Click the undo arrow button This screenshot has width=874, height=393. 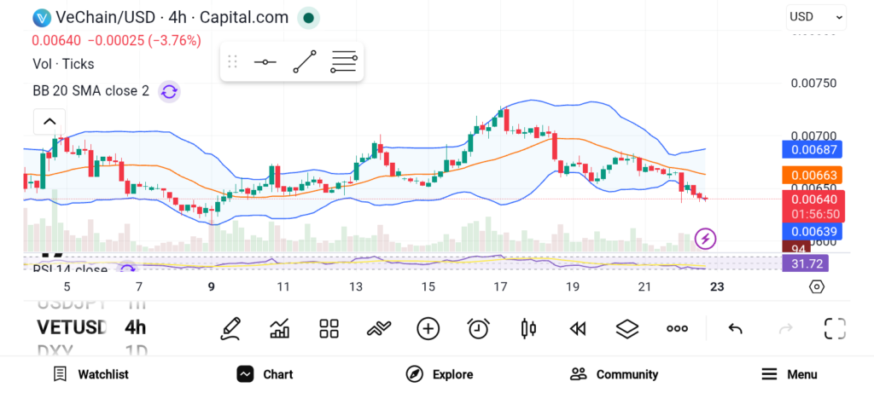[735, 328]
